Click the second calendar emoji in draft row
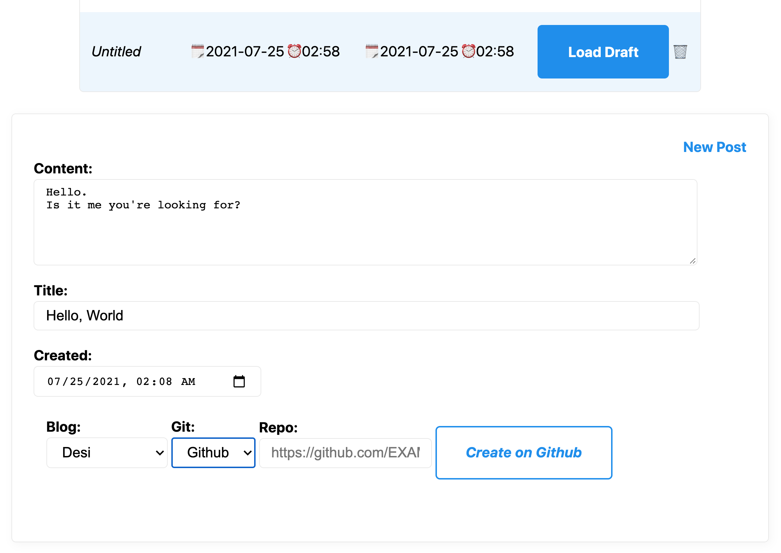Screen dimensions: 781x553 [372, 51]
